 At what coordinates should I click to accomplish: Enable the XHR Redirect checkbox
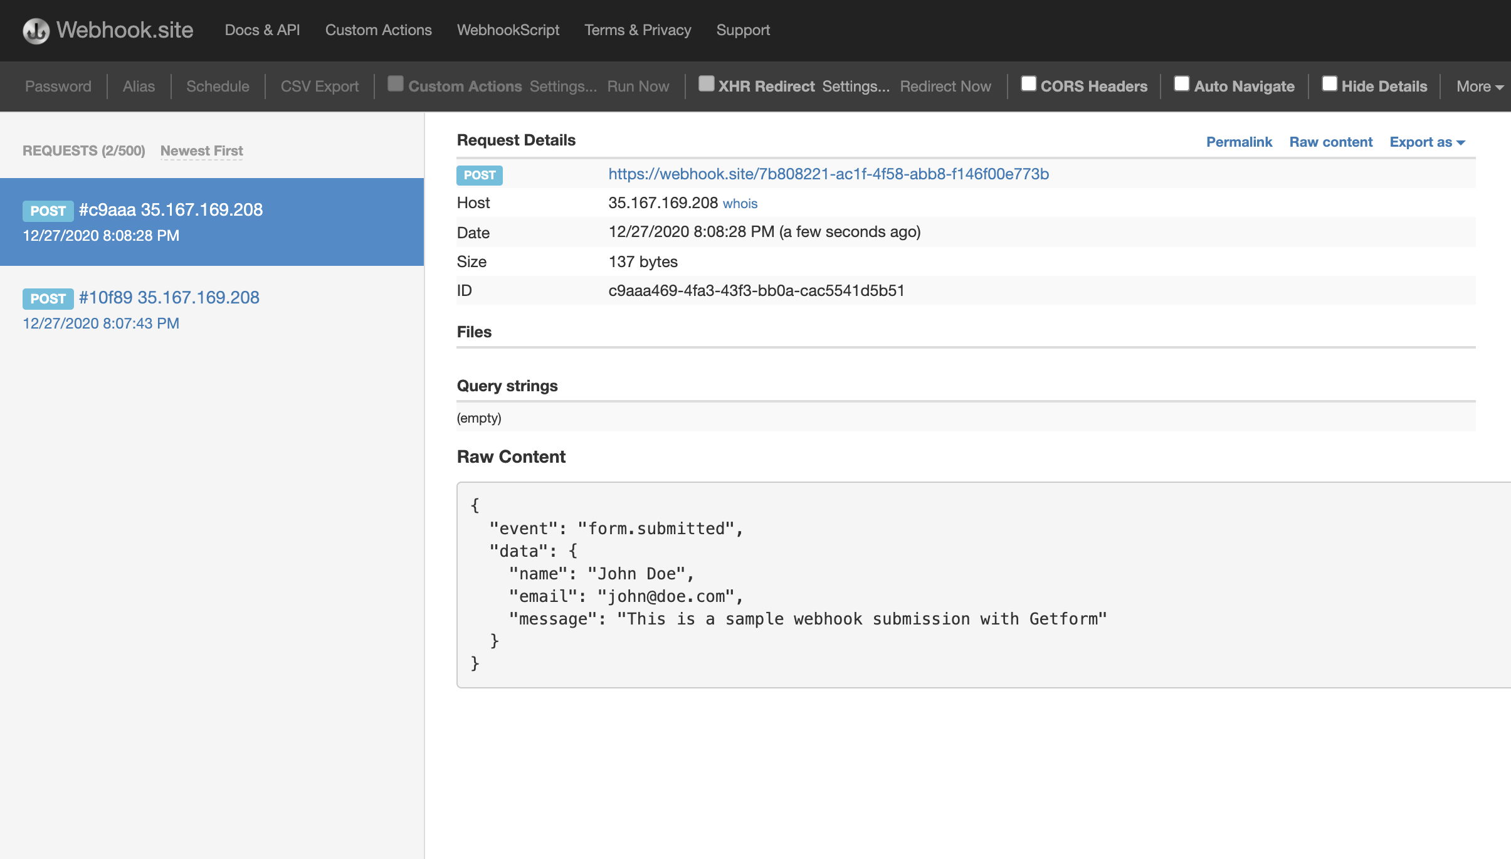tap(706, 84)
